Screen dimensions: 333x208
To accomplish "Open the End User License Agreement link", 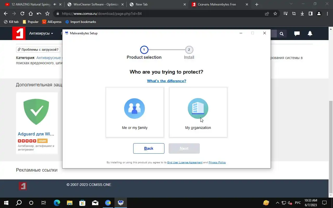I will (185, 162).
